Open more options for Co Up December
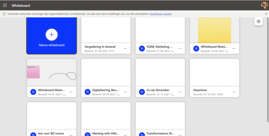The height and width of the screenshot is (136, 269). pyautogui.click(x=180, y=92)
